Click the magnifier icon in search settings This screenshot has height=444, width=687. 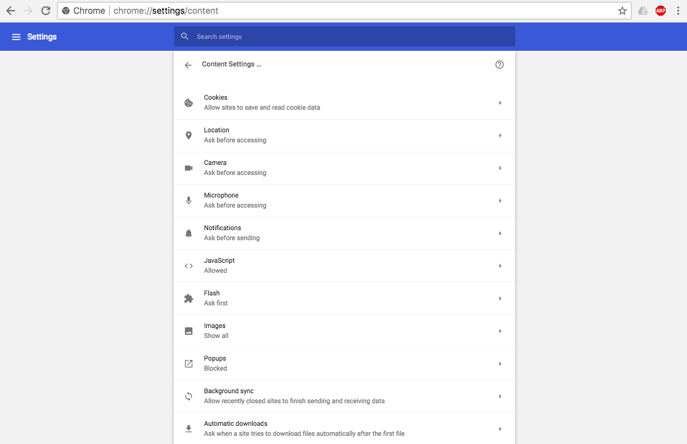[x=185, y=36]
